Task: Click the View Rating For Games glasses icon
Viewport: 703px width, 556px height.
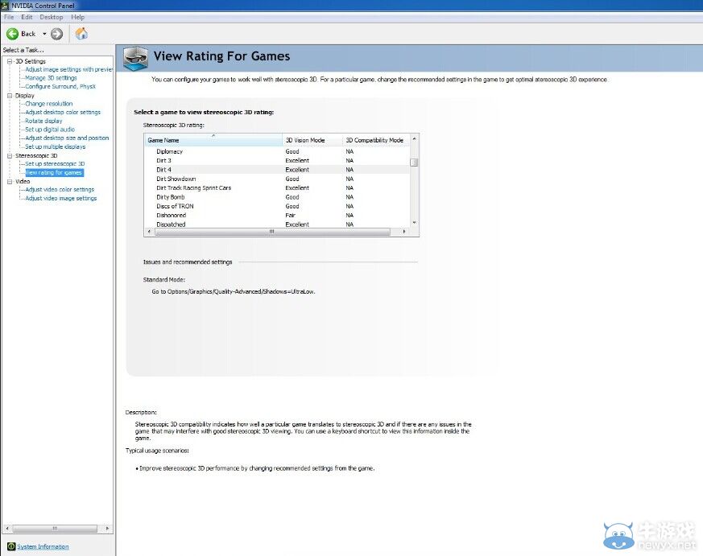Action: pos(135,58)
